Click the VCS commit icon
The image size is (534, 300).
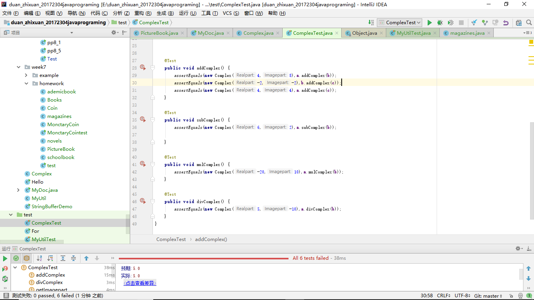pyautogui.click(x=485, y=23)
